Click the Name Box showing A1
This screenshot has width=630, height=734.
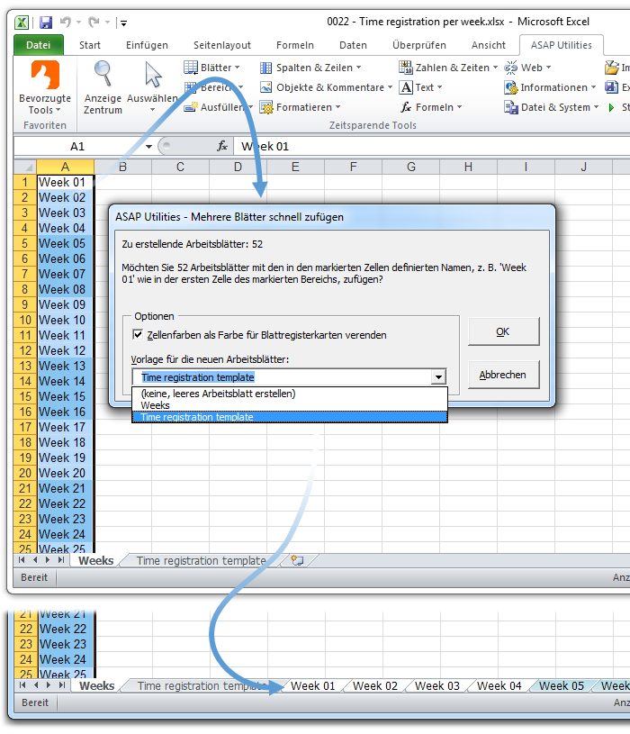click(77, 147)
